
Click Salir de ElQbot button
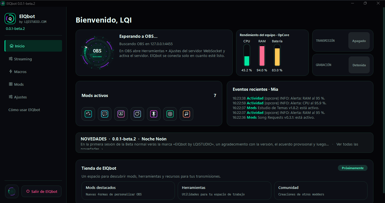pyautogui.click(x=41, y=191)
